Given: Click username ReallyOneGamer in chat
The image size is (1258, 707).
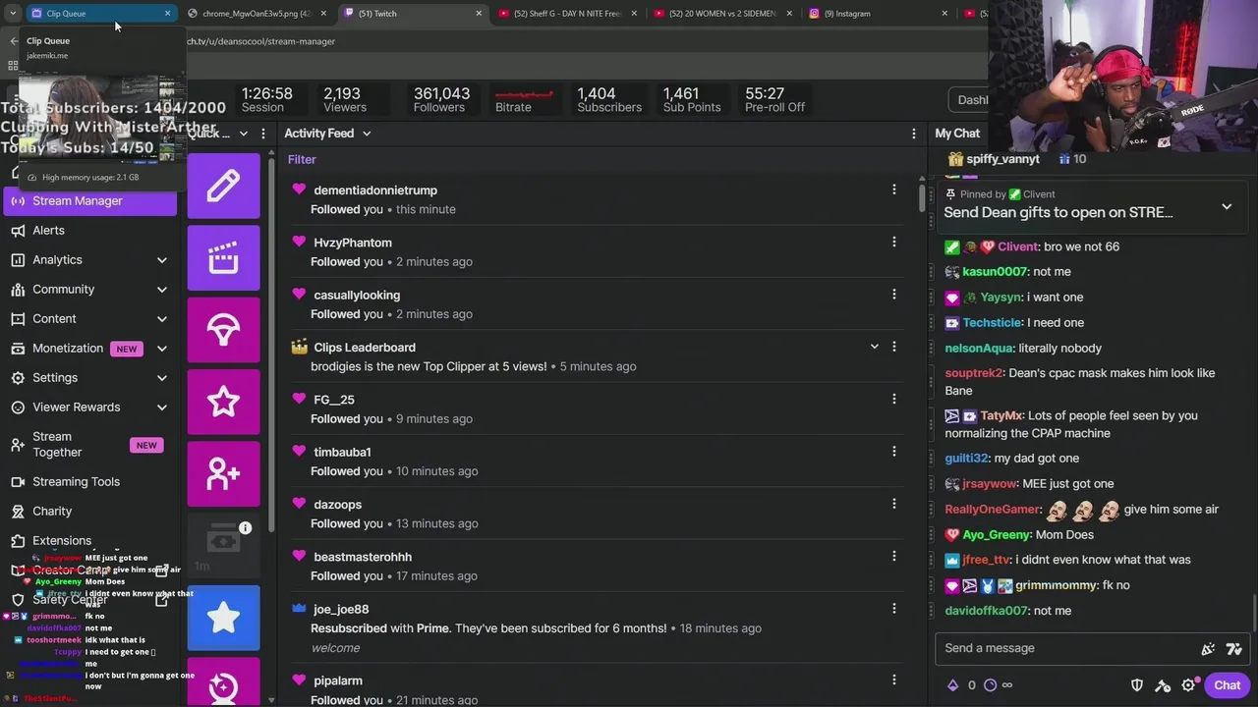Looking at the screenshot, I should (x=992, y=510).
